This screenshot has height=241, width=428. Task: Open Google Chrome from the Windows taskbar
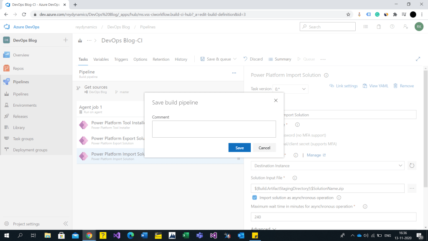89,236
